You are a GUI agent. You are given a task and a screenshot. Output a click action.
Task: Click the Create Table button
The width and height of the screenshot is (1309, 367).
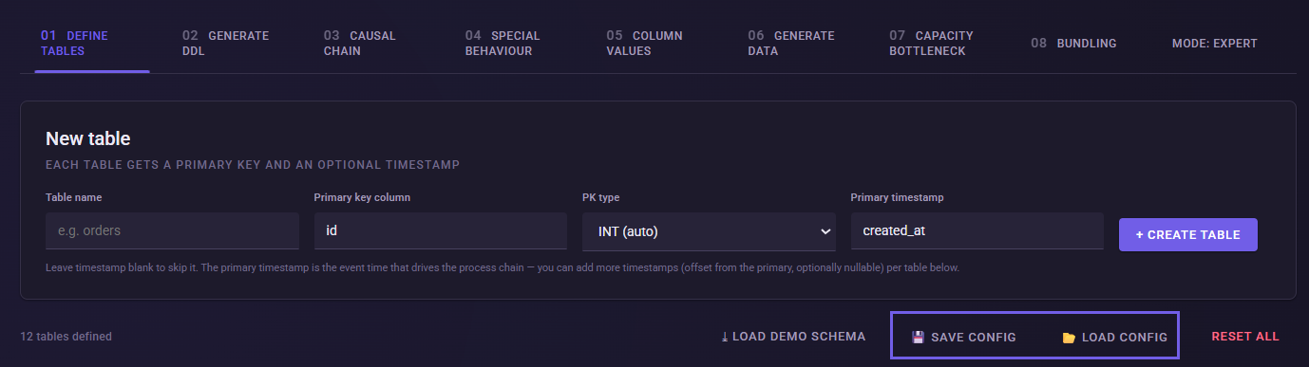tap(1188, 234)
